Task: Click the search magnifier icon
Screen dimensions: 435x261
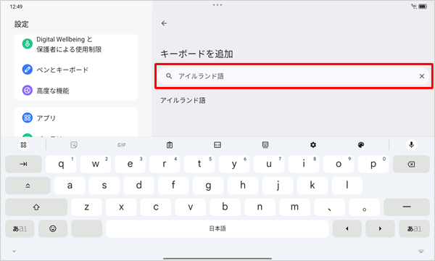Action: [169, 76]
